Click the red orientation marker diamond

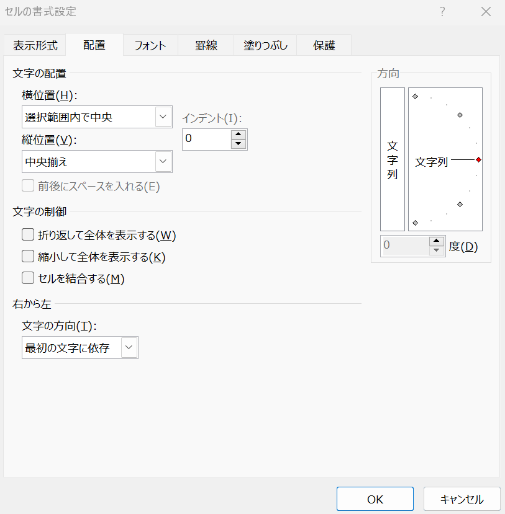point(478,160)
